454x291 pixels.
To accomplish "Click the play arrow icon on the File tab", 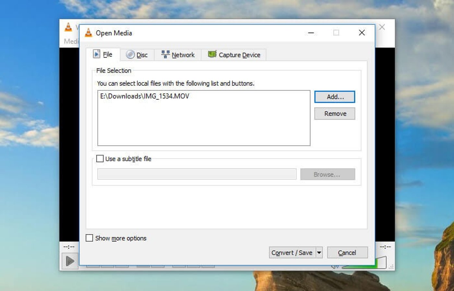I will [96, 54].
